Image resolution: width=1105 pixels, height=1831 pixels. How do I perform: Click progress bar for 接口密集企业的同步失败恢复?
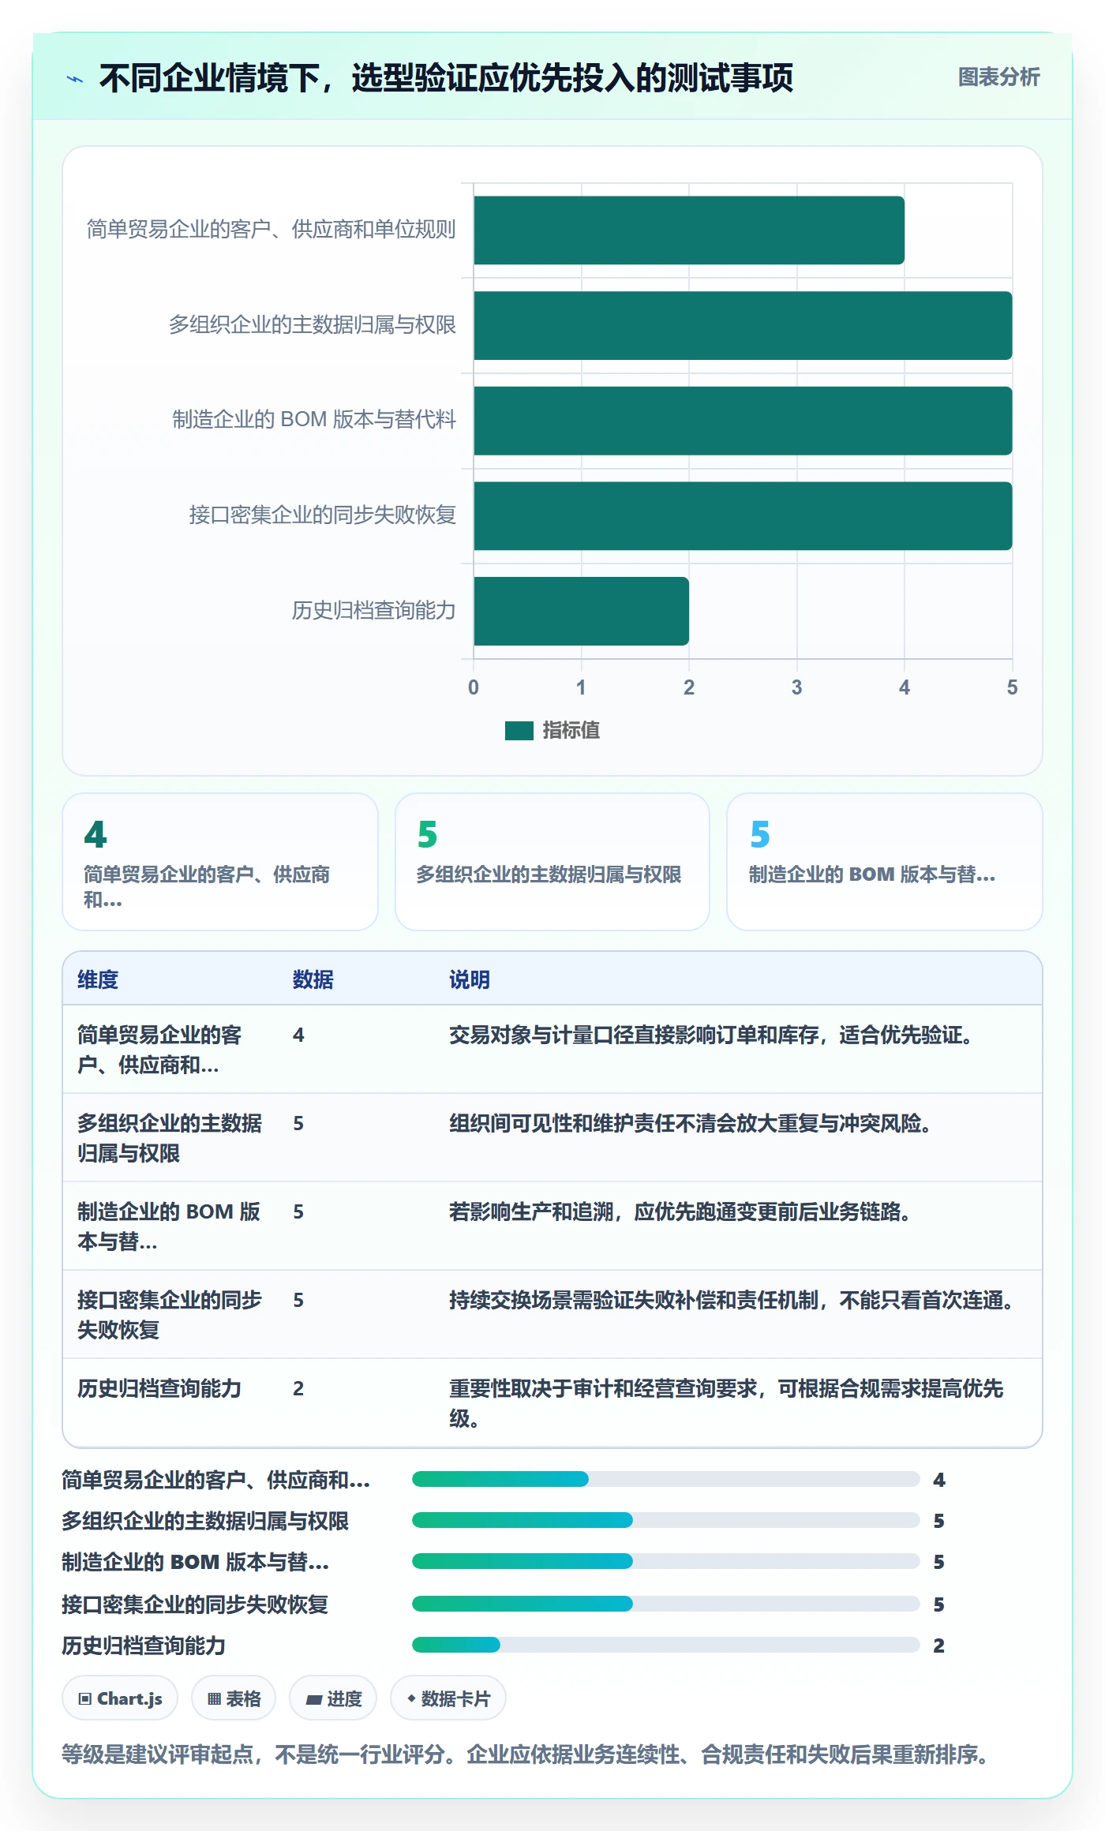click(x=666, y=1604)
